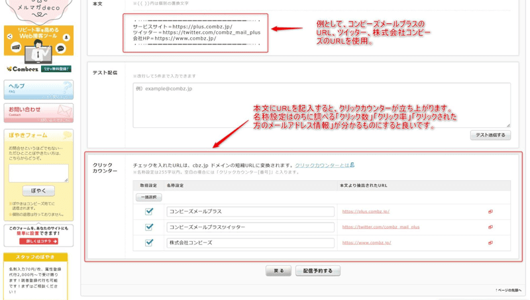This screenshot has height=300, width=530.
Task: Open the https://plus.combz.jp/ link
Action: [366, 212]
